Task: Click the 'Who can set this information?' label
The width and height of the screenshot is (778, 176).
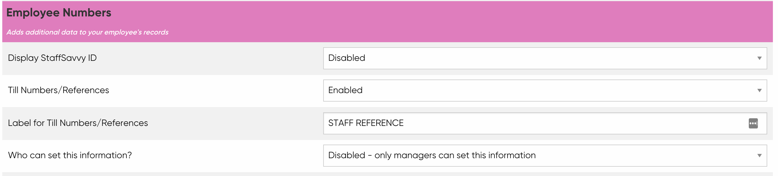Action: click(70, 155)
